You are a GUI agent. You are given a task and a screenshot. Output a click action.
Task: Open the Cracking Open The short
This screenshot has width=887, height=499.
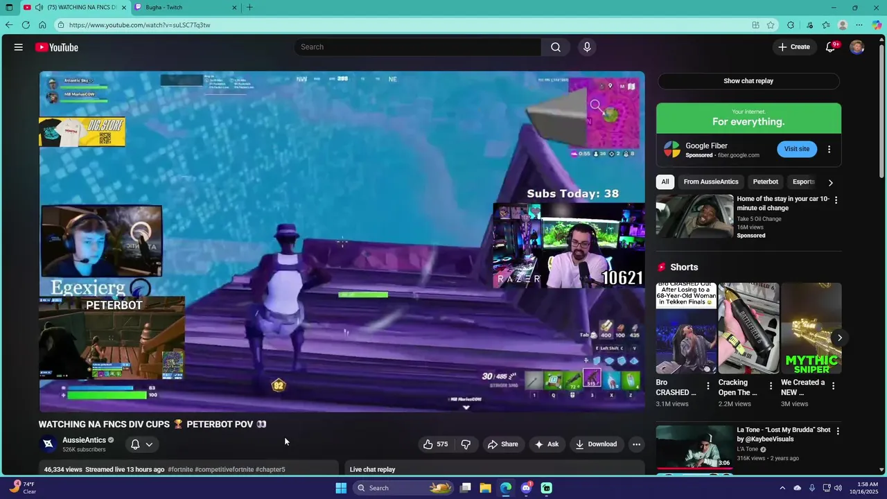[x=748, y=329]
